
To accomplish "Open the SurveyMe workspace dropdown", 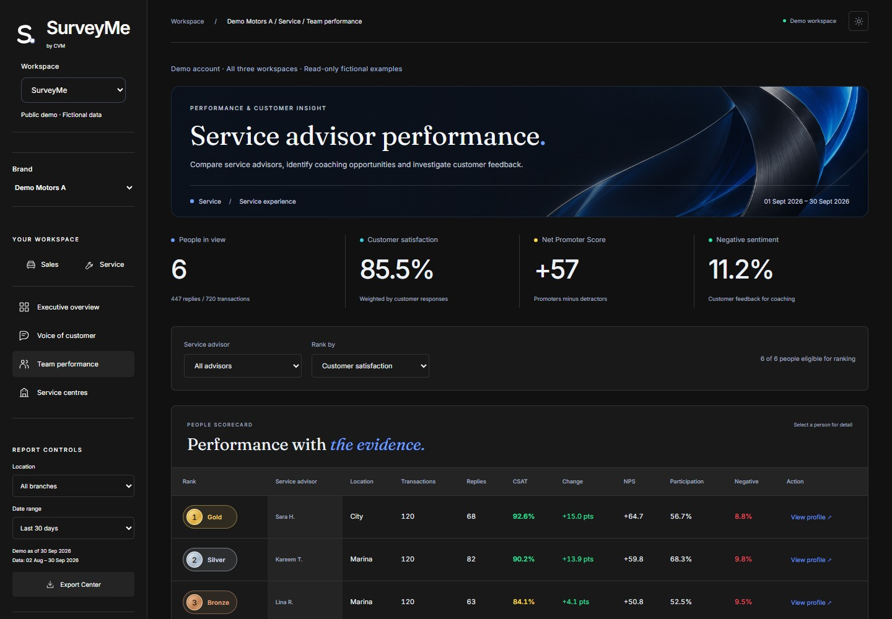I will pyautogui.click(x=73, y=90).
